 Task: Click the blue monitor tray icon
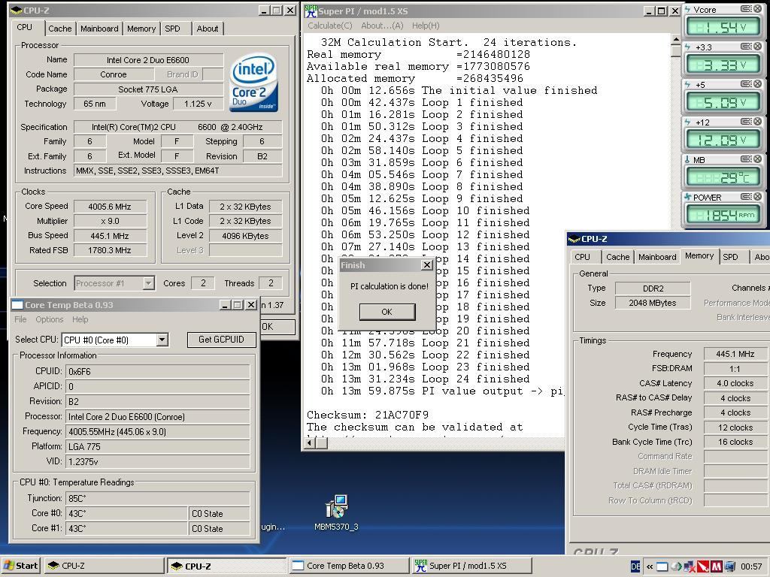pyautogui.click(x=729, y=566)
